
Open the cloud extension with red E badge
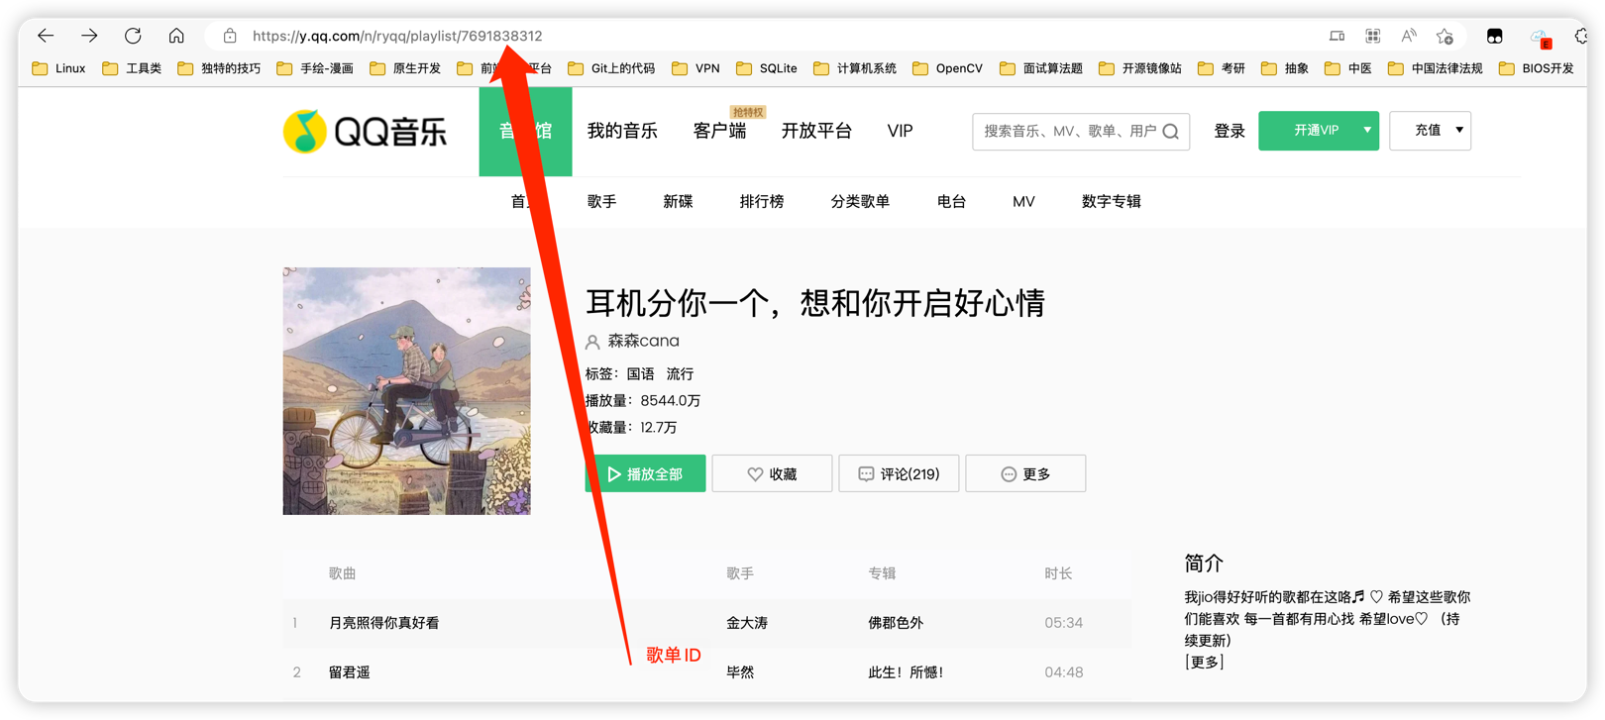click(x=1541, y=38)
